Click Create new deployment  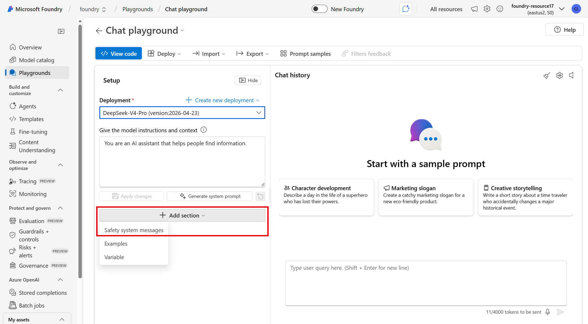[222, 100]
